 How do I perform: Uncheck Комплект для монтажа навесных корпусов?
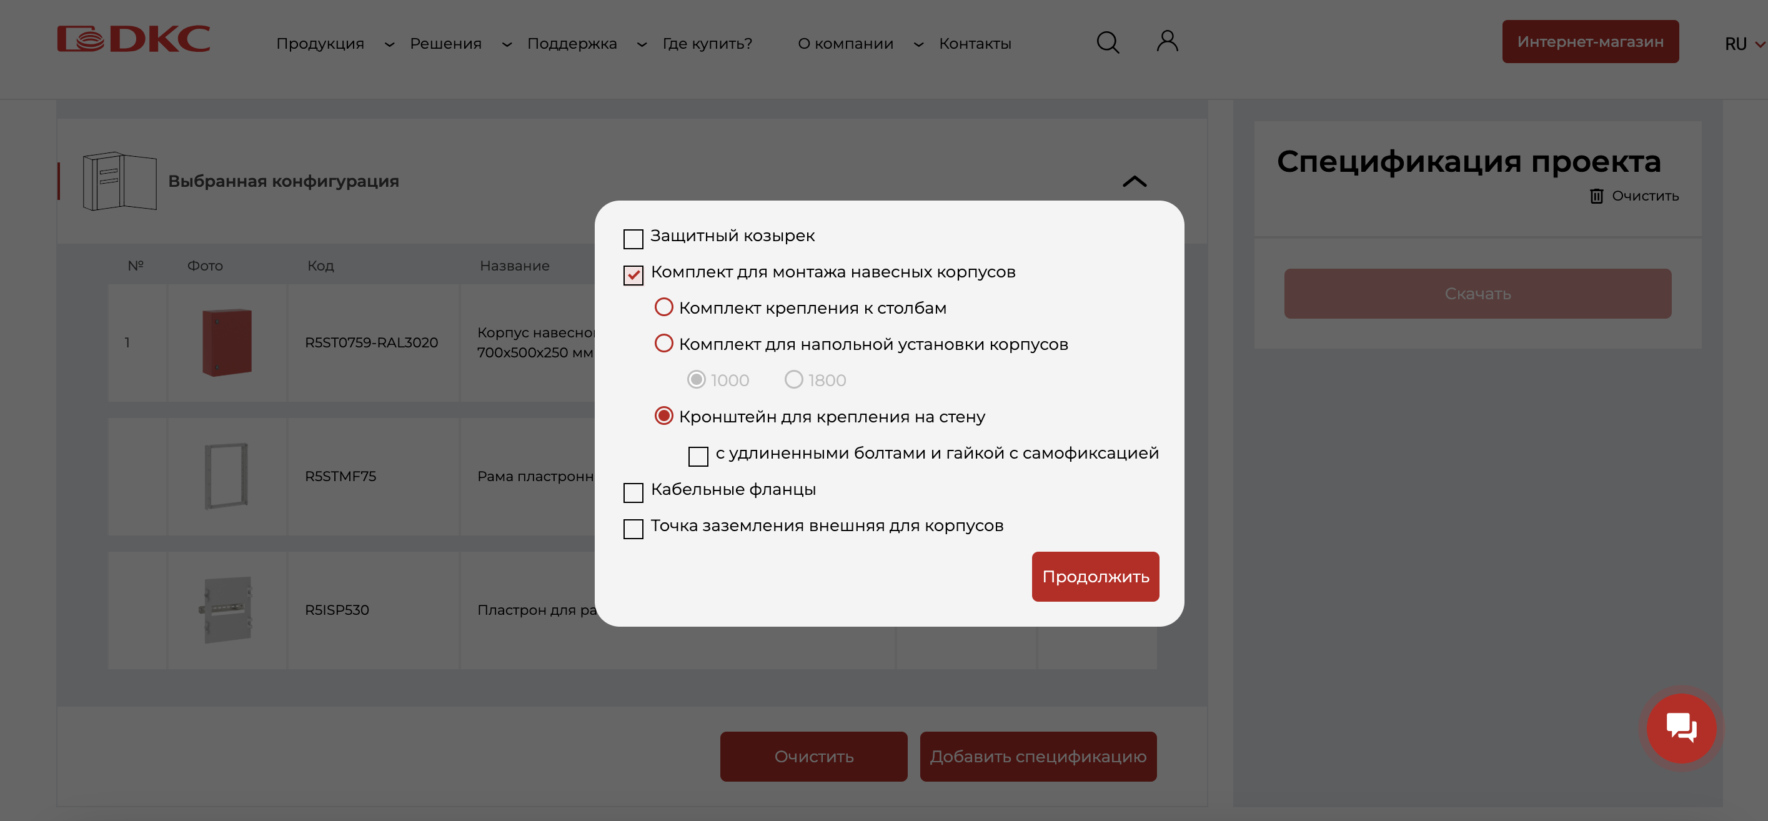(633, 276)
